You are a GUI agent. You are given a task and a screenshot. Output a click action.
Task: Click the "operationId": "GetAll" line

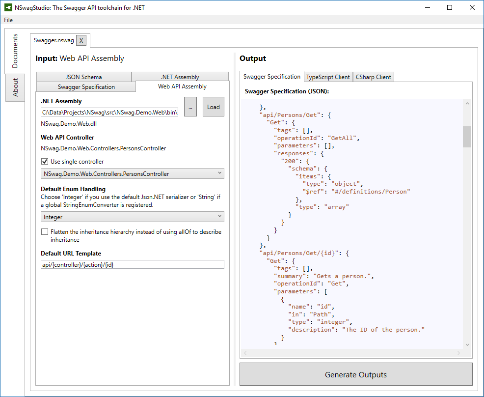click(317, 138)
